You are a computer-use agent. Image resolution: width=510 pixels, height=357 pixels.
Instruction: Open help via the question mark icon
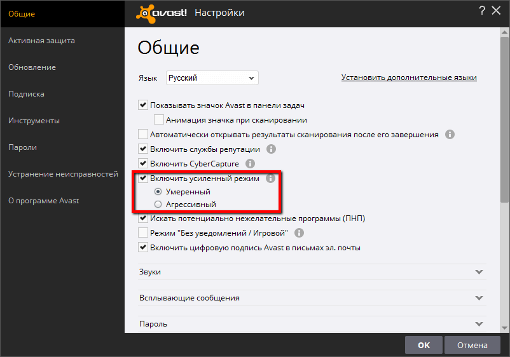coord(482,11)
